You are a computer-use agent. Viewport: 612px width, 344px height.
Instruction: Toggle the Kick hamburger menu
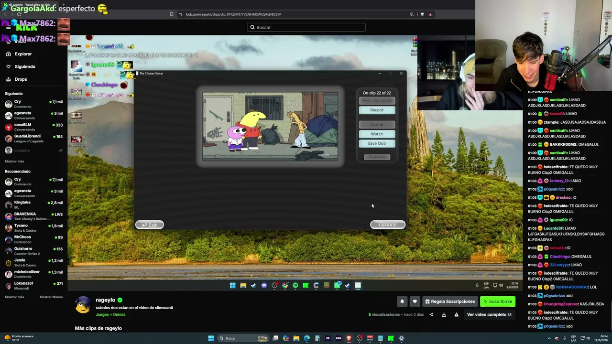tap(8, 27)
